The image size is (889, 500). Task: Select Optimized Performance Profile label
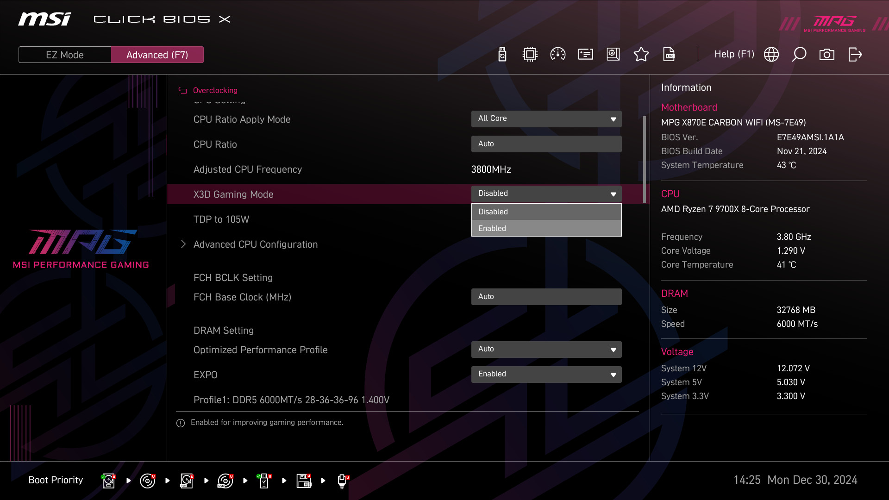pos(261,350)
